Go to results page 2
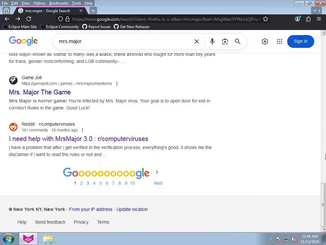Viewport: 326px width, 245px height. [x=81, y=183]
